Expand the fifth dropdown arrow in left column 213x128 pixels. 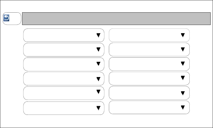[98, 91]
